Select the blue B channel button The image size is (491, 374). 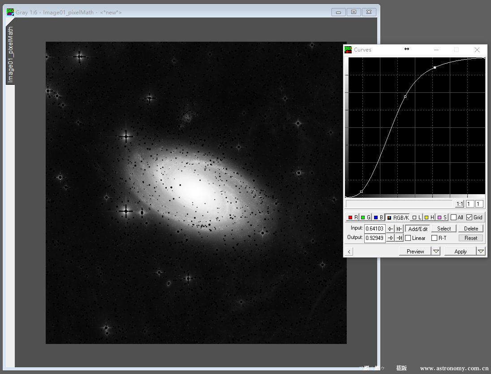(x=378, y=217)
